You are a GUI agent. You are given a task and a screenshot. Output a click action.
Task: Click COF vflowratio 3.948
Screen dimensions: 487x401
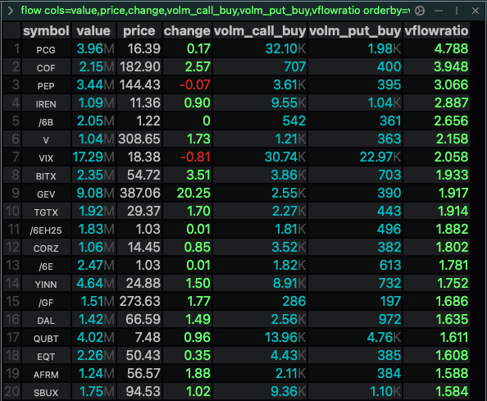pyautogui.click(x=436, y=67)
